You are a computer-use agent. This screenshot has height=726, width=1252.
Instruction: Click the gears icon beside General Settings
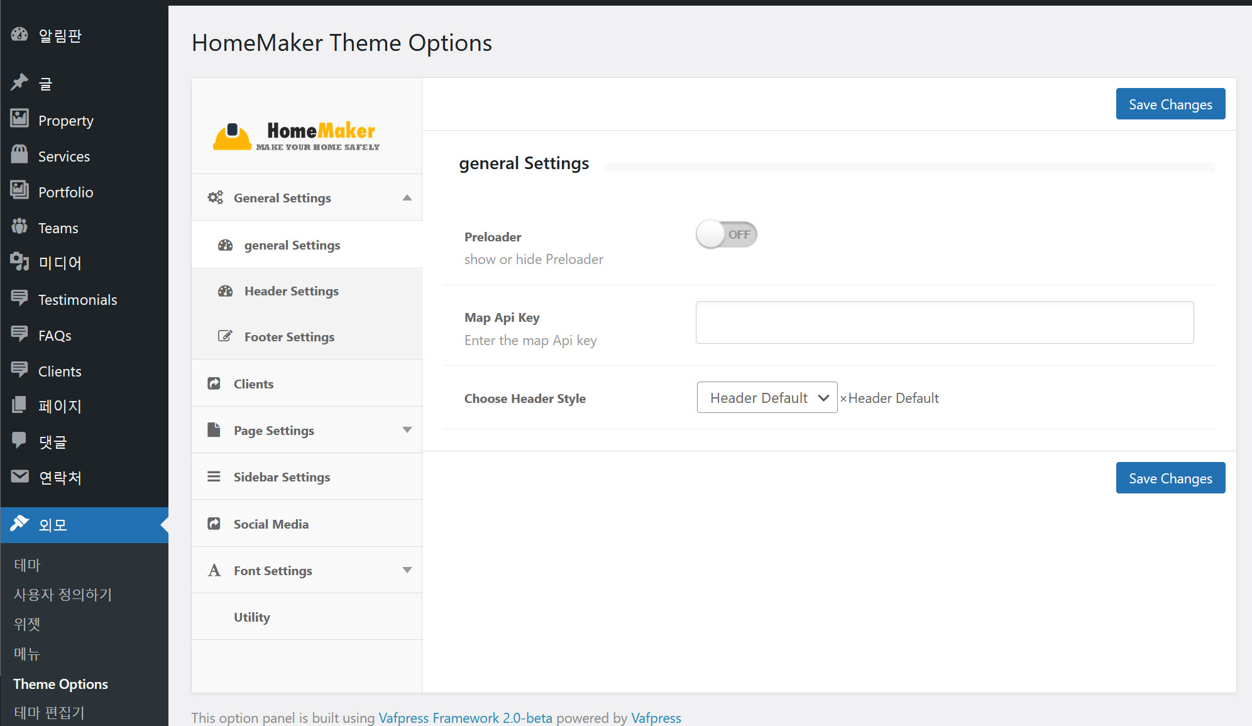(x=215, y=197)
